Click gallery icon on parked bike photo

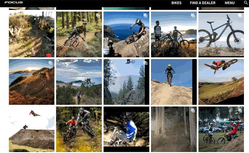(240, 15)
